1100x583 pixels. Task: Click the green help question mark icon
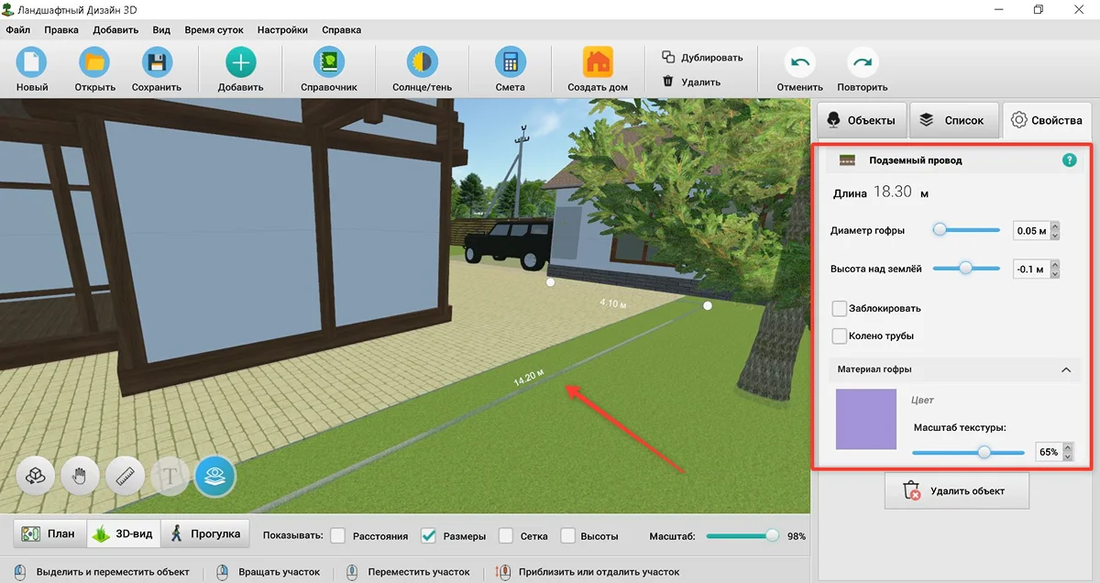click(x=1069, y=159)
